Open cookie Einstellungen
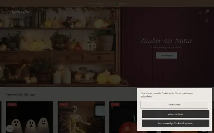 click(x=174, y=105)
